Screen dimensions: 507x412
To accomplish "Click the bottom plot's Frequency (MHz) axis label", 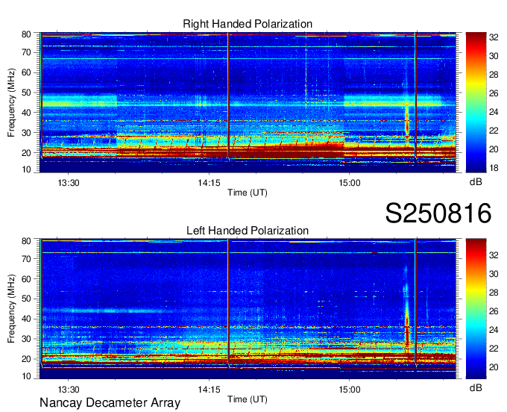I will 11,309.
